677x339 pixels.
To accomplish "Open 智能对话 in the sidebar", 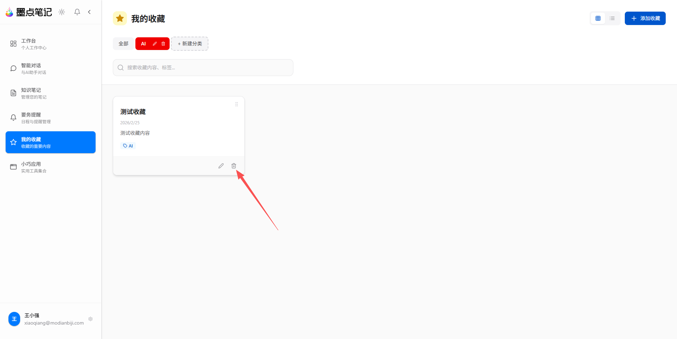I will [x=51, y=68].
